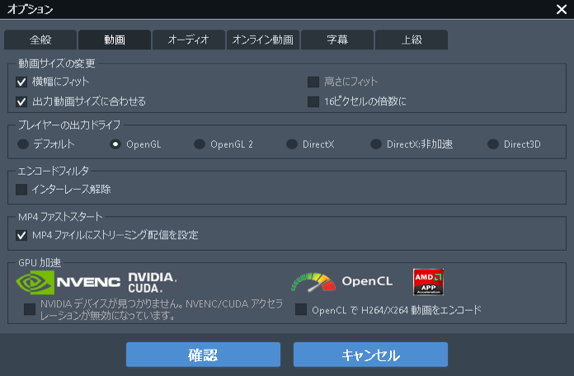
Task: Select OpenGL 2 output driver
Action: (x=200, y=144)
